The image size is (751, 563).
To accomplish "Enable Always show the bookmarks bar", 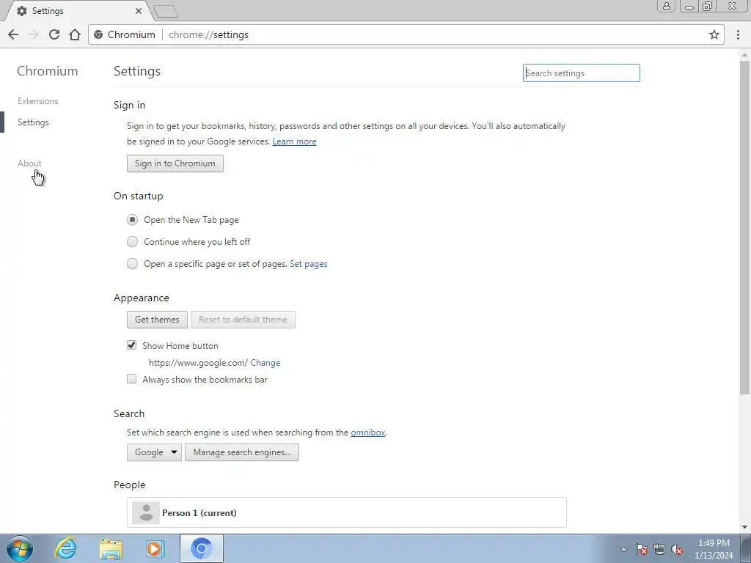I will click(132, 379).
